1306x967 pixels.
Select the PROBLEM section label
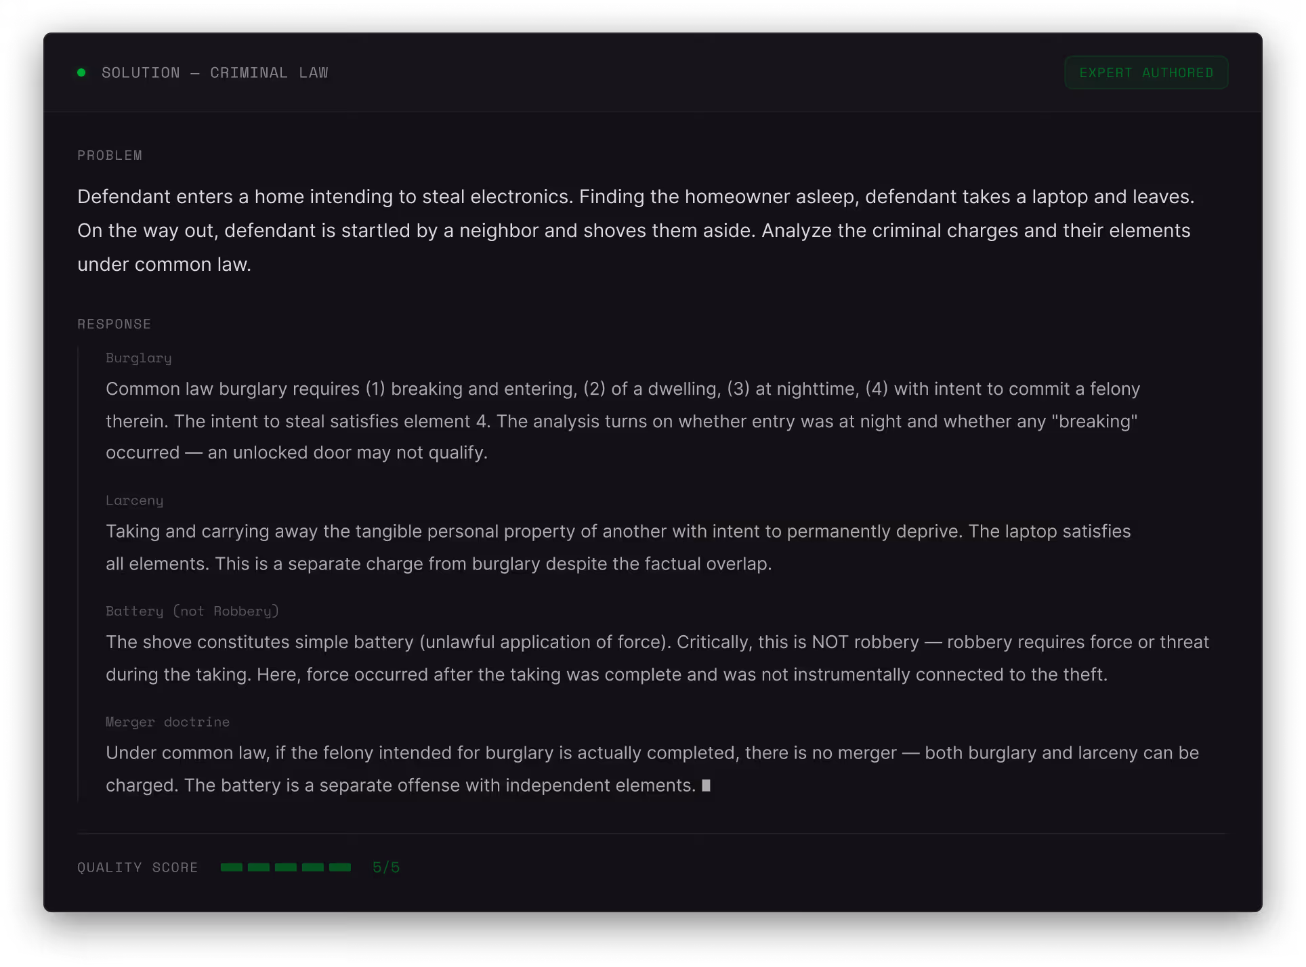pyautogui.click(x=110, y=155)
